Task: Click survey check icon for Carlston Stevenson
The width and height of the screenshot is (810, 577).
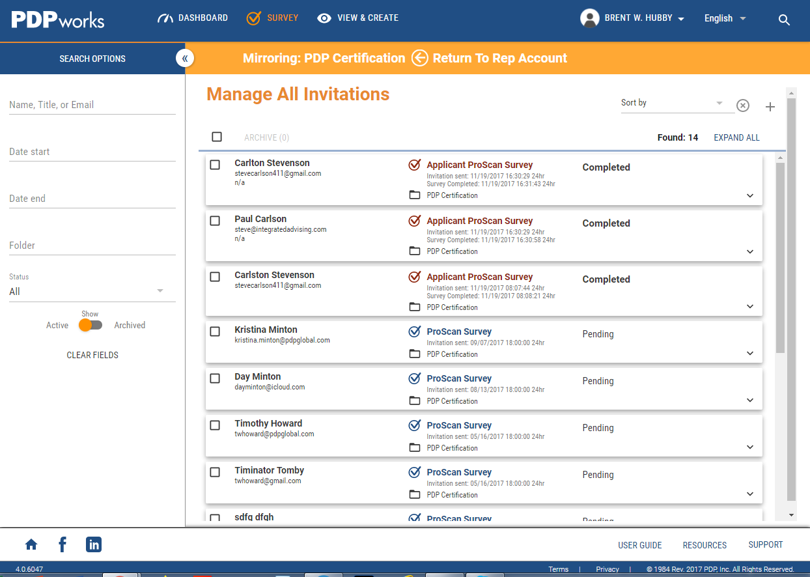Action: (x=415, y=277)
